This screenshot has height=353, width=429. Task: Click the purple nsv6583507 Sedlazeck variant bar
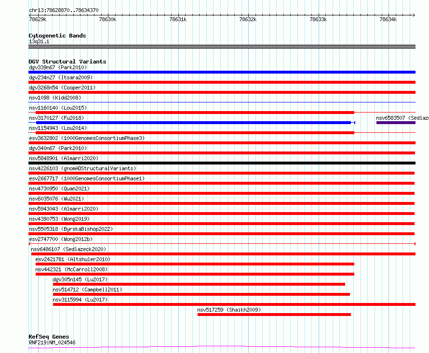pos(396,123)
